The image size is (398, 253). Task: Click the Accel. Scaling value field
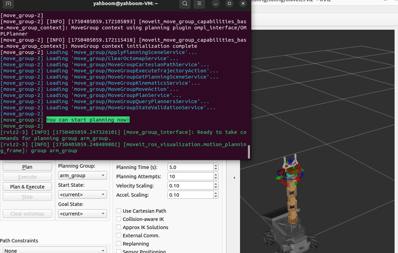click(190, 195)
